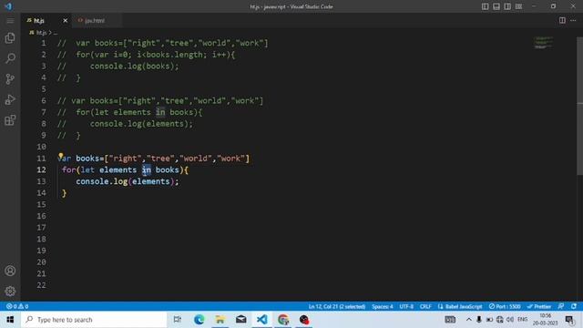Open the network tray icon
This screenshot has height=328, width=583.
(500, 320)
